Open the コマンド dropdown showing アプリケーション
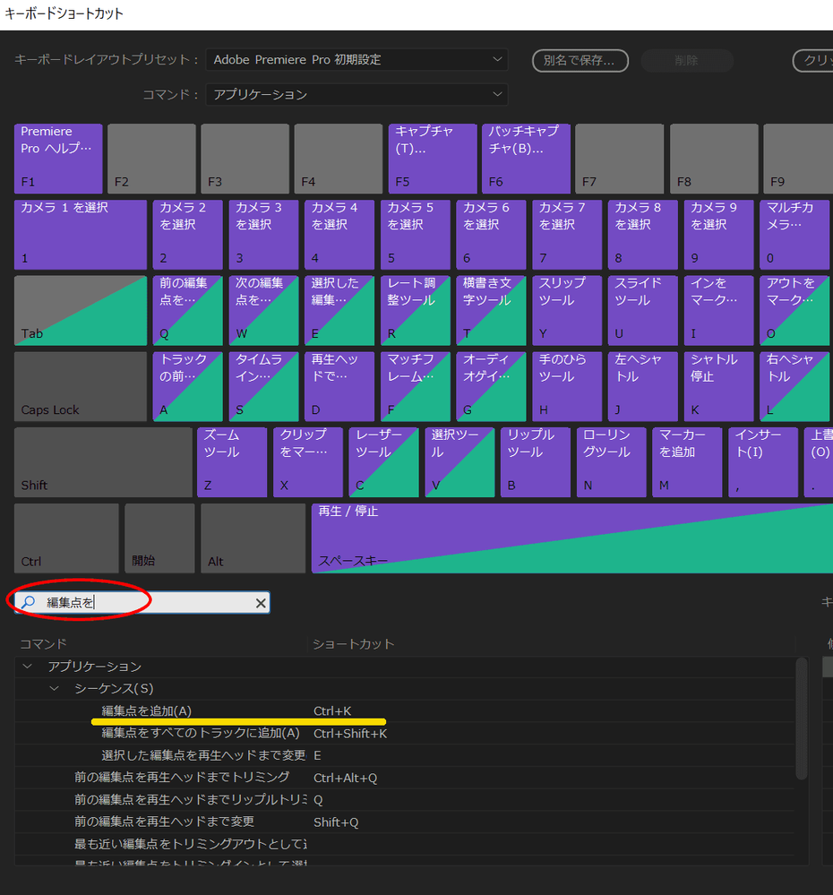This screenshot has width=833, height=895. pyautogui.click(x=356, y=94)
